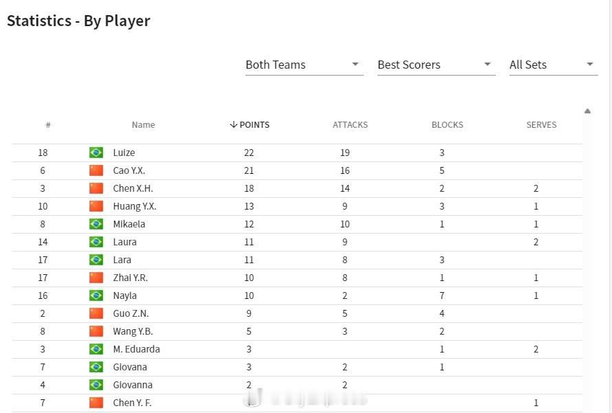Select player name Zhai Y.R.
Image resolution: width=612 pixels, height=413 pixels.
[131, 278]
